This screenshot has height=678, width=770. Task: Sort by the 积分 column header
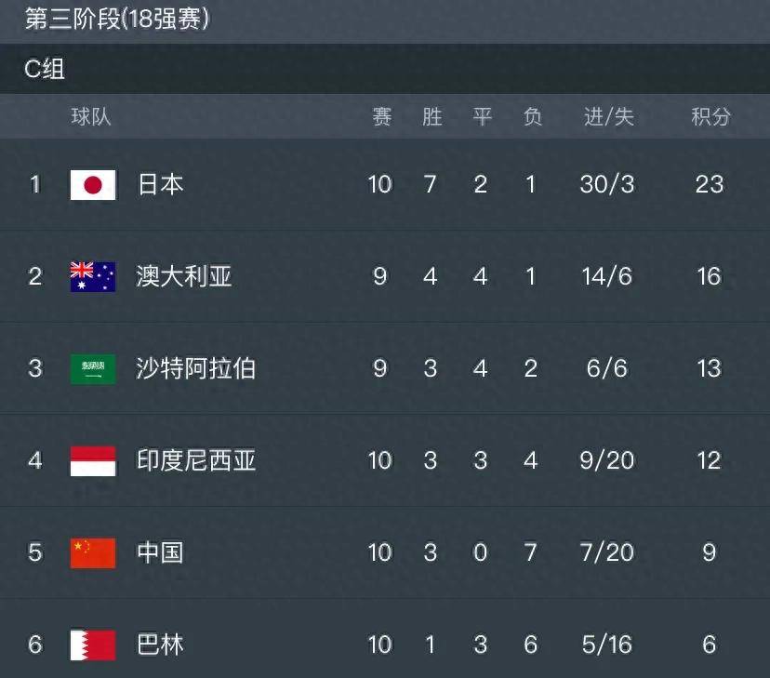point(710,117)
